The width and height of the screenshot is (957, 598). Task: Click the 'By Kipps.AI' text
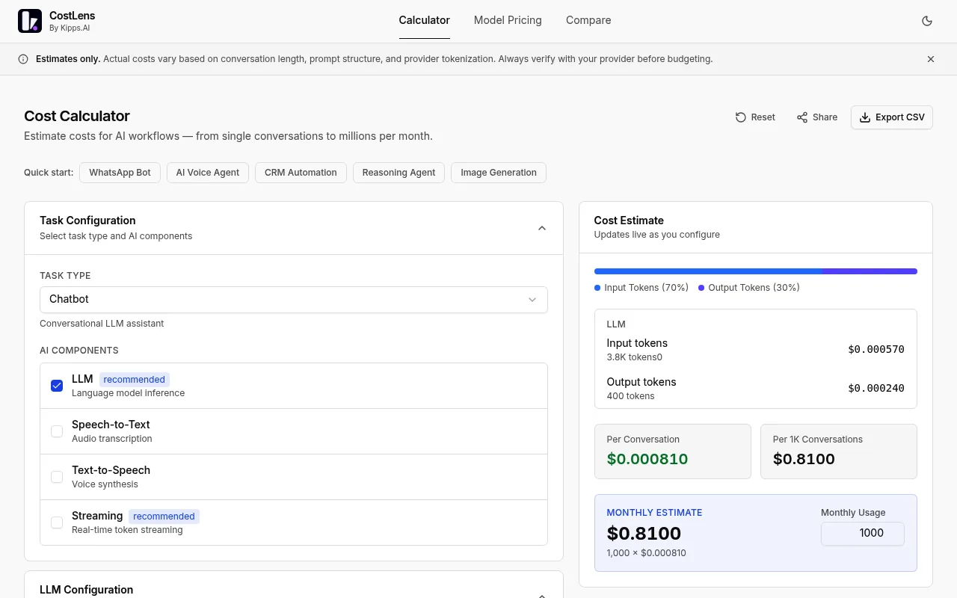tap(70, 28)
